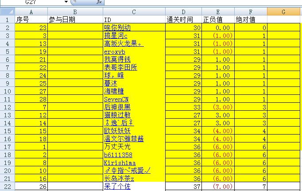Open the 欧妖妖妖 hyperlink

click(x=117, y=131)
